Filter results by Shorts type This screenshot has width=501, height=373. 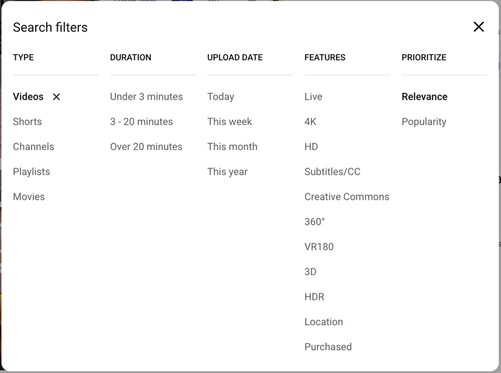tap(27, 121)
